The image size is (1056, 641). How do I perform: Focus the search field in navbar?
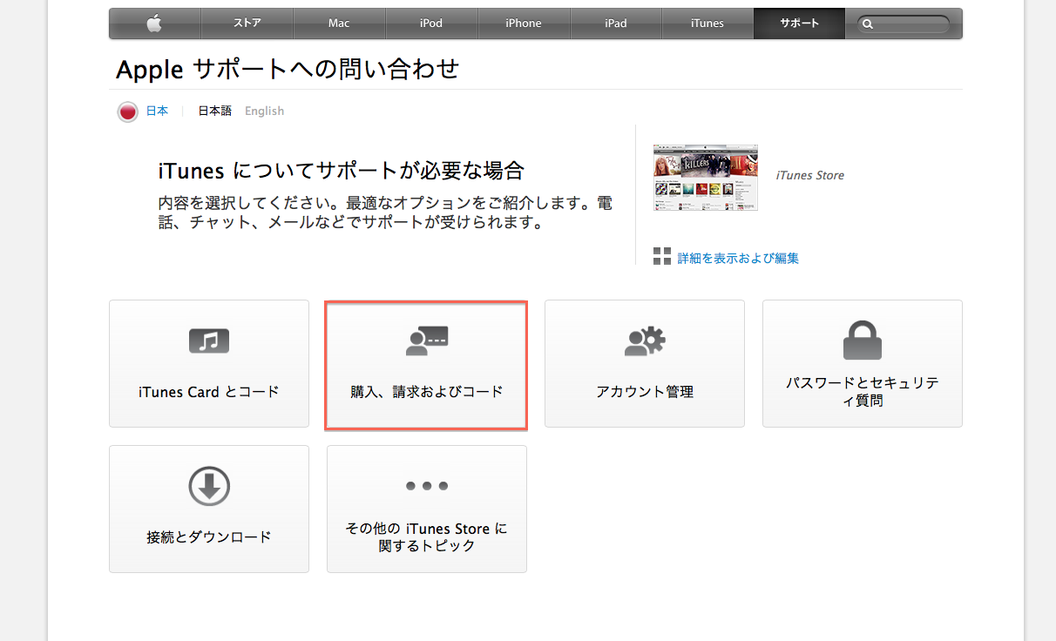click(904, 24)
